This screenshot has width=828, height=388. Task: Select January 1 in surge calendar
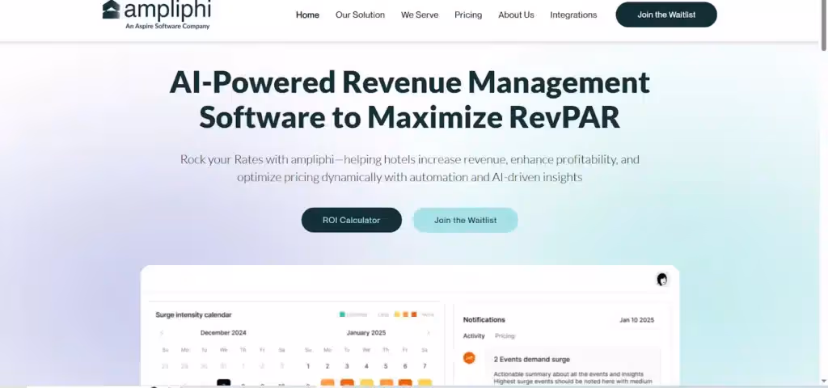[308, 366]
